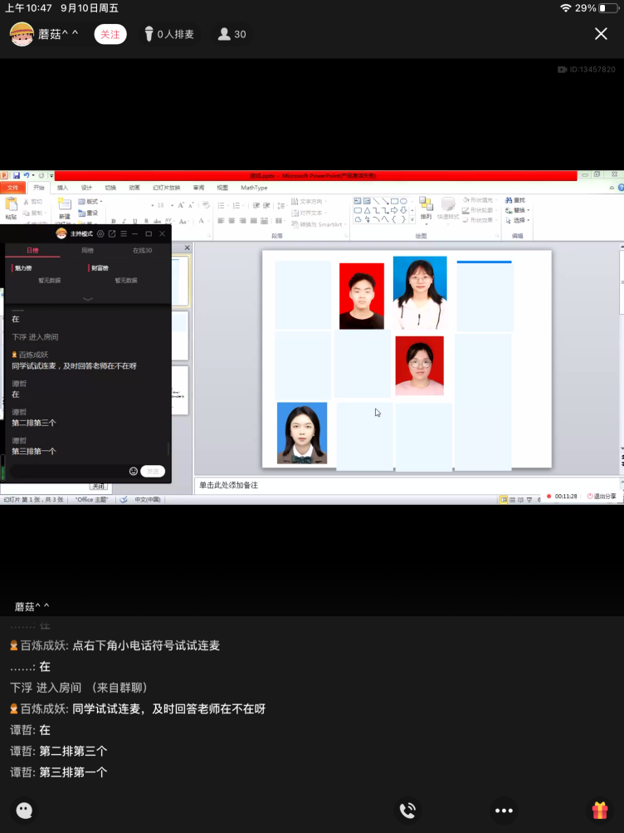The height and width of the screenshot is (833, 624).
Task: Switch to the Insert (插入) ribbon tab
Action: [x=63, y=188]
